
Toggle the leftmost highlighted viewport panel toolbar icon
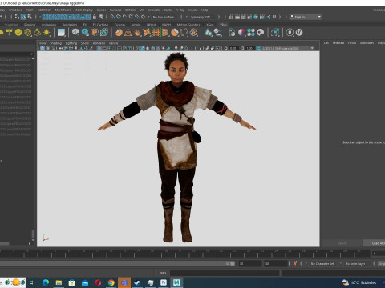[43, 48]
